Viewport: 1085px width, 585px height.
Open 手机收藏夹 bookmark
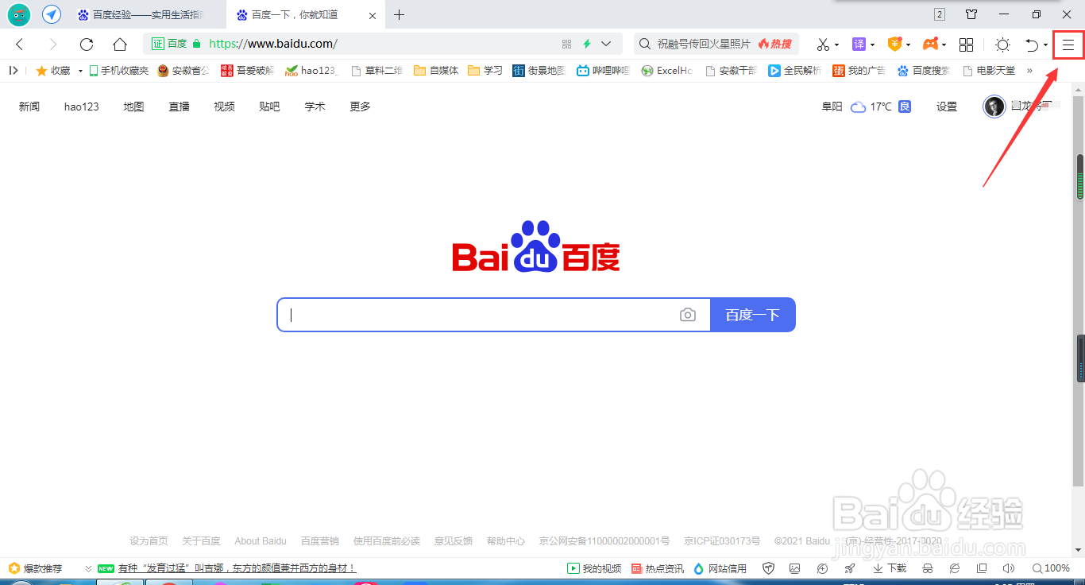pyautogui.click(x=118, y=70)
